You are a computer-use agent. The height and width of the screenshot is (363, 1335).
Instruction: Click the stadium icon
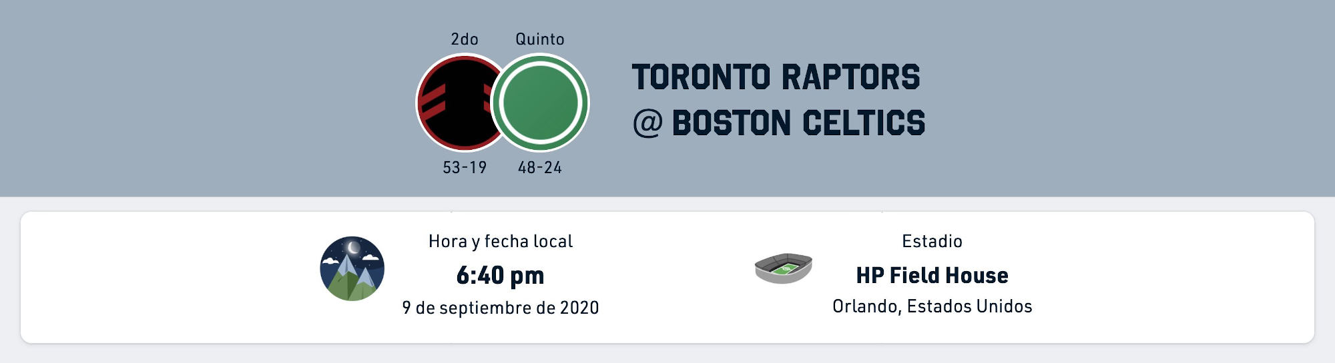783,268
